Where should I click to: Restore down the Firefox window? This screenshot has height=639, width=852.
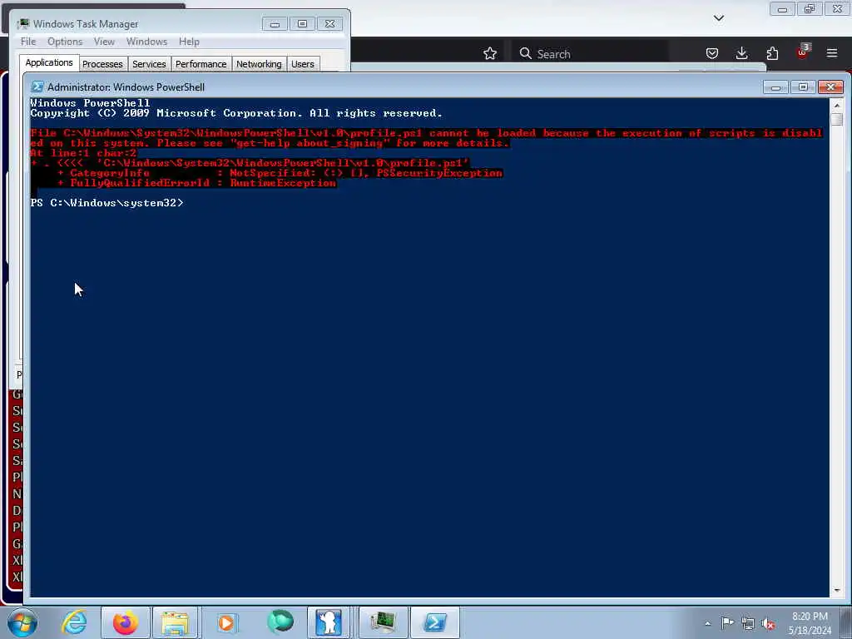point(810,8)
